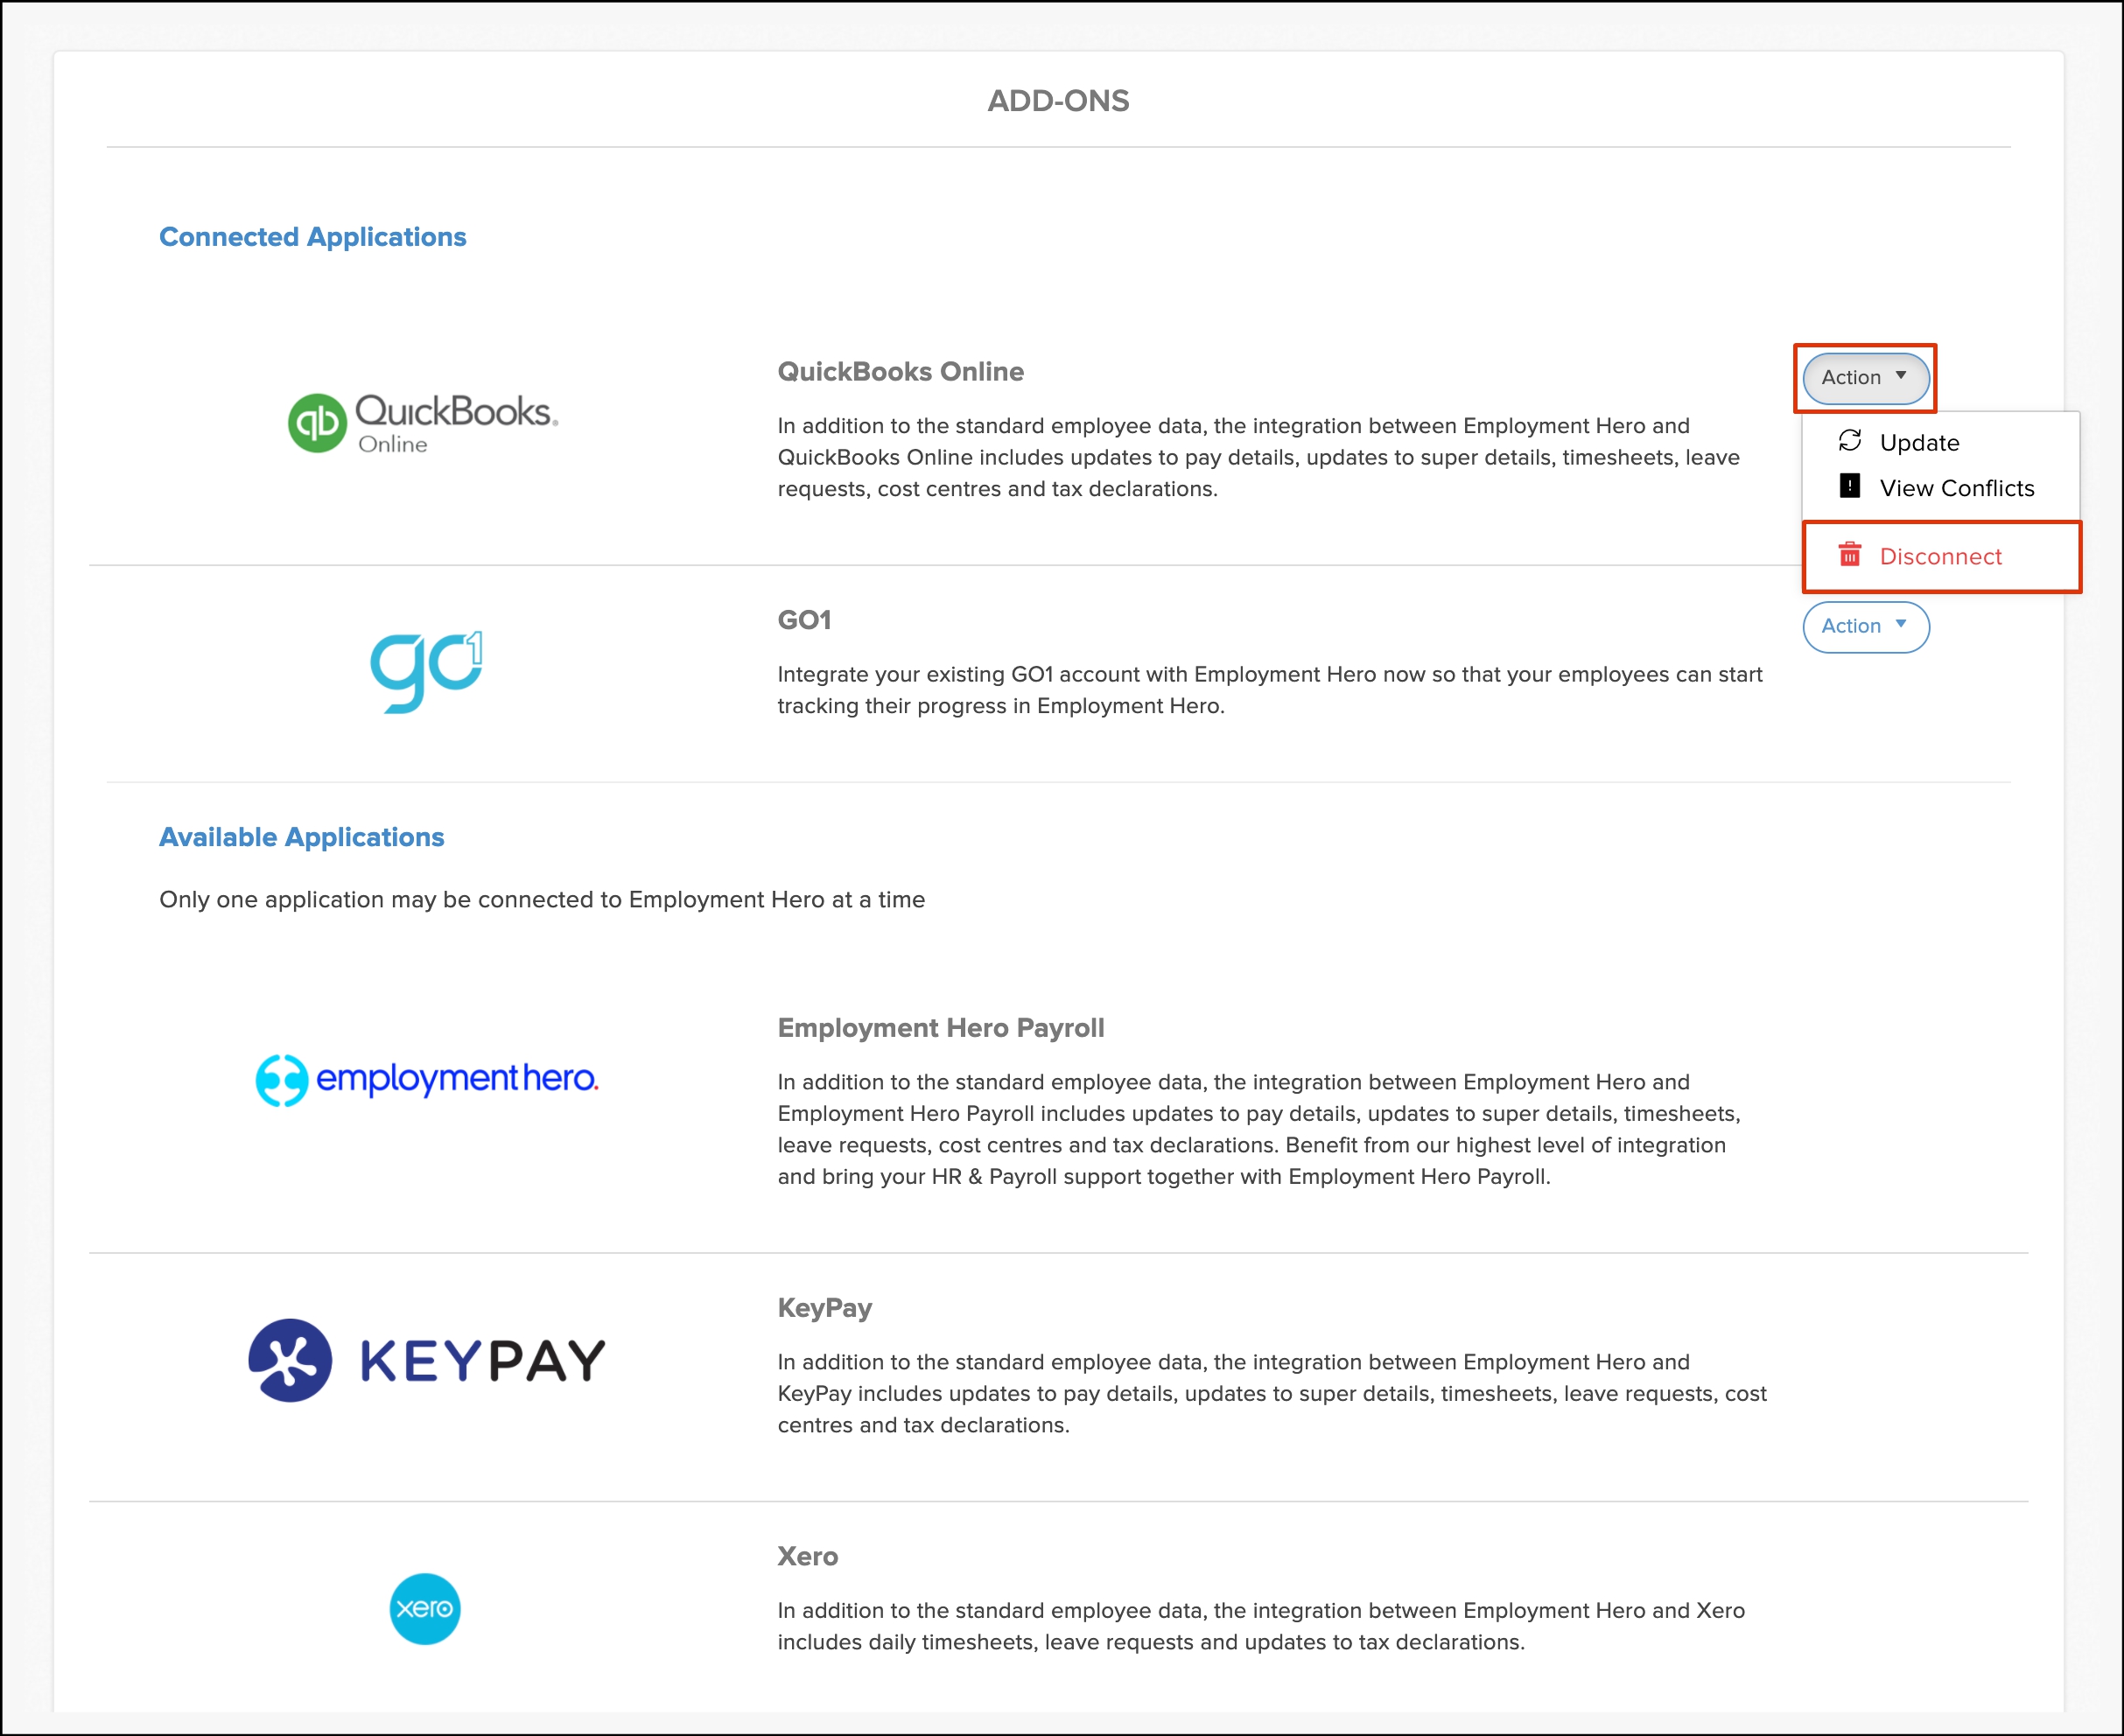Click the View Conflicts warning icon
This screenshot has width=2124, height=1736.
tap(1849, 487)
